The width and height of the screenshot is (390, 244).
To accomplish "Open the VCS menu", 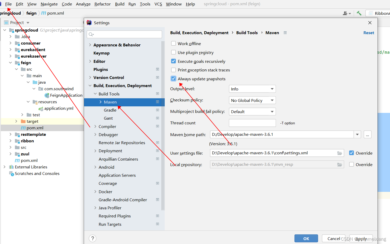I will pyautogui.click(x=158, y=4).
